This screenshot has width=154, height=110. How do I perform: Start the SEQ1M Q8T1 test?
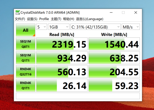(x=25, y=44)
